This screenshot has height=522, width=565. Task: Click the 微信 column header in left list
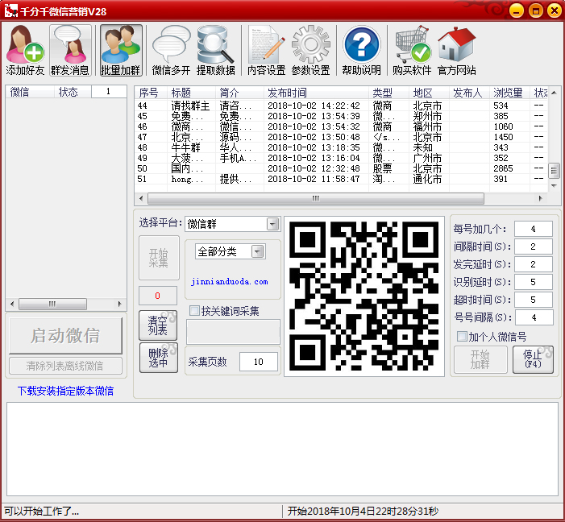tap(31, 92)
